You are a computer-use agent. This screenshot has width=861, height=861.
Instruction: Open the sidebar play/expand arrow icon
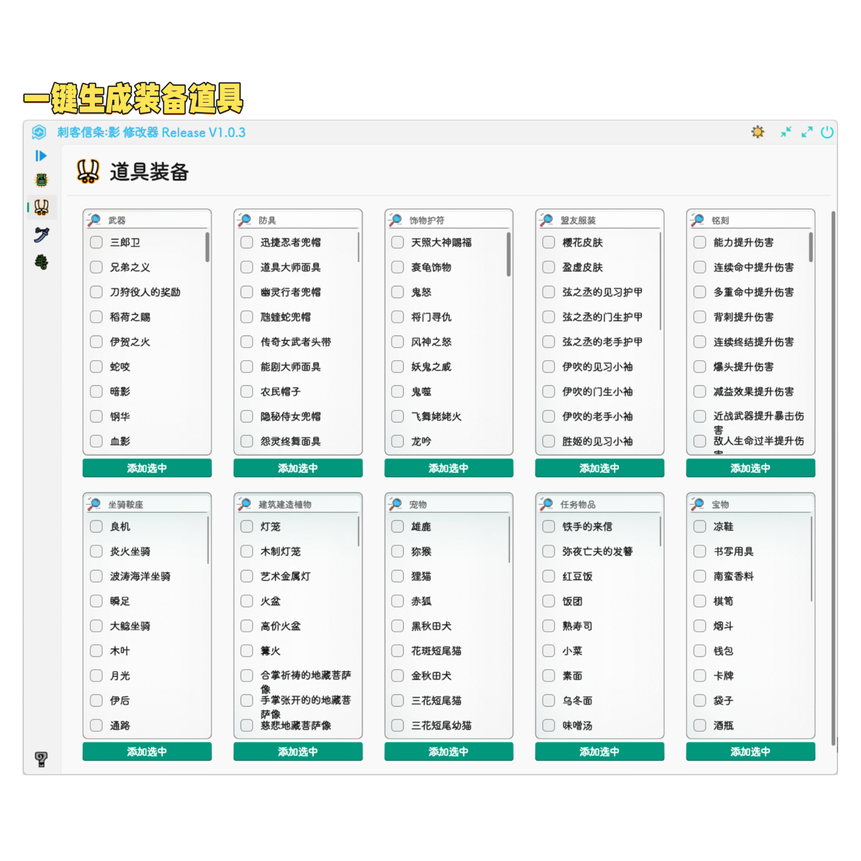[x=41, y=155]
